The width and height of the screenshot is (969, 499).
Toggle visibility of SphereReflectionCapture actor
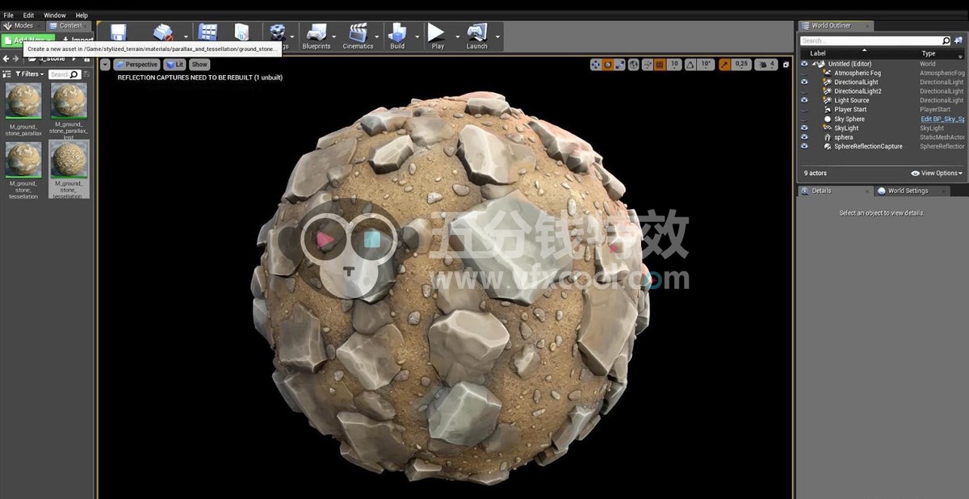click(x=804, y=146)
